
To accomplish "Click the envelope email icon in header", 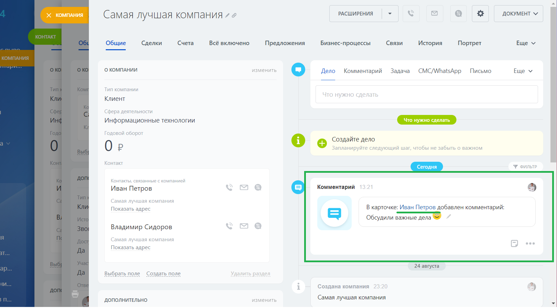I will coord(434,14).
